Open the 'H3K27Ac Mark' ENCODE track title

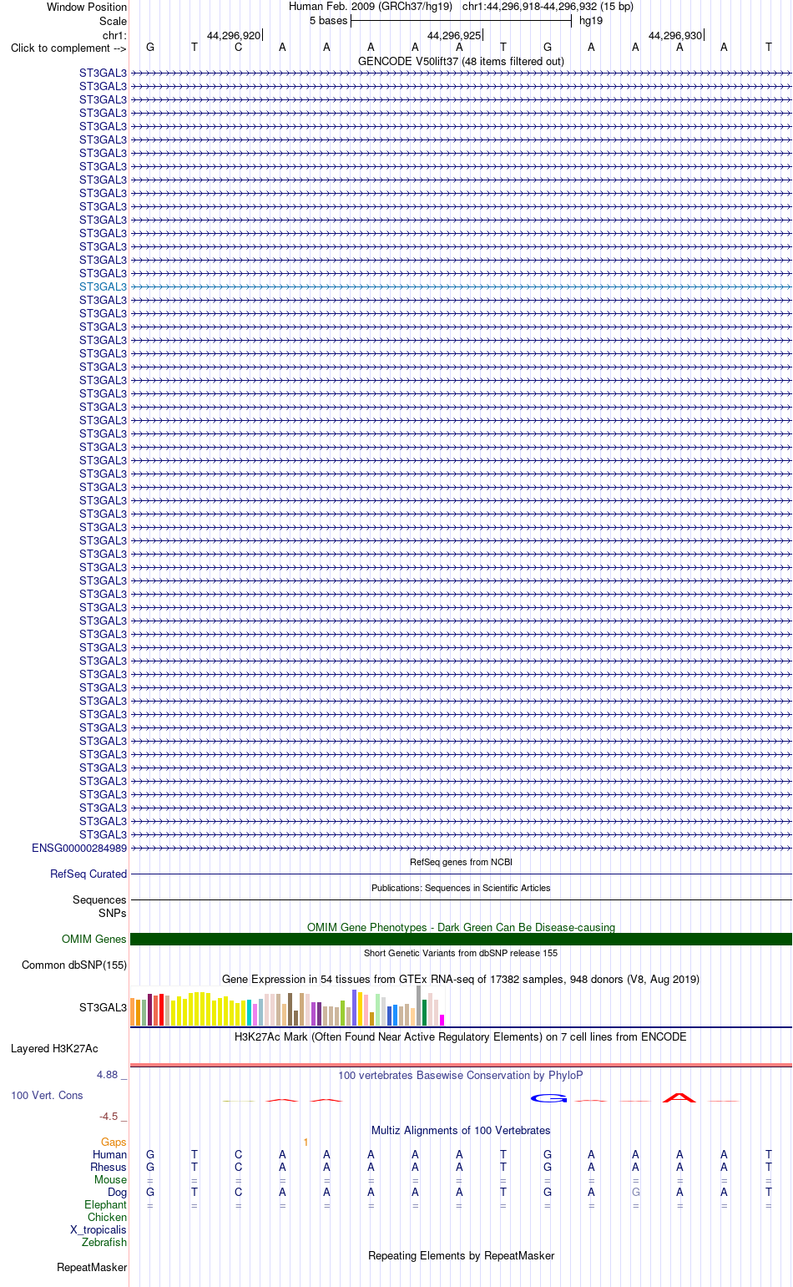461,1036
